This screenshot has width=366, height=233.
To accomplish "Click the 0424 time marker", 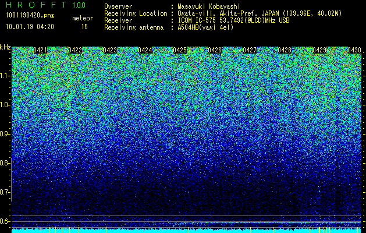I will pos(145,50).
